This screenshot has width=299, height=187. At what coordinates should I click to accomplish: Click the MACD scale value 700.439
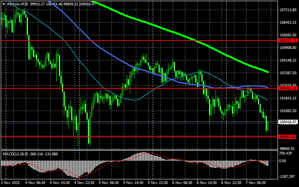[x=285, y=153]
